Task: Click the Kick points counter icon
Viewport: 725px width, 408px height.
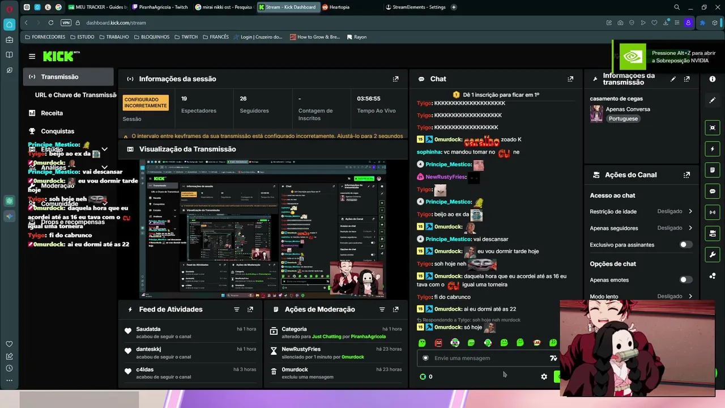Action: point(423,377)
